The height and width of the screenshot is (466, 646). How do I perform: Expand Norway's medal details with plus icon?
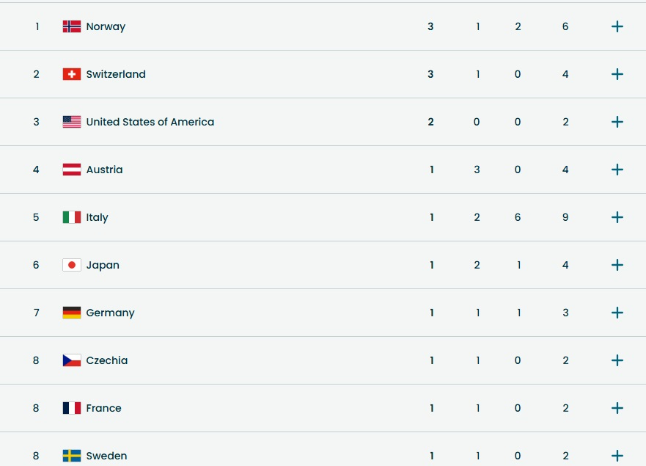pos(617,26)
